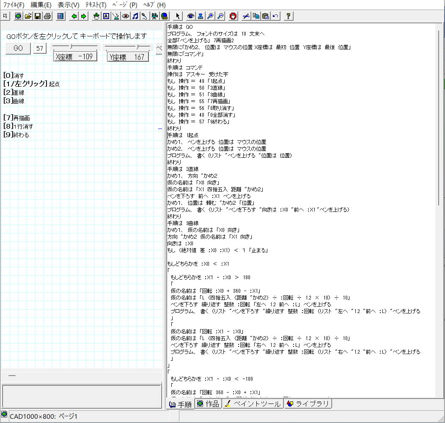The height and width of the screenshot is (423, 445).
Task: Open the テキスト(T) menu
Action: pyautogui.click(x=96, y=5)
